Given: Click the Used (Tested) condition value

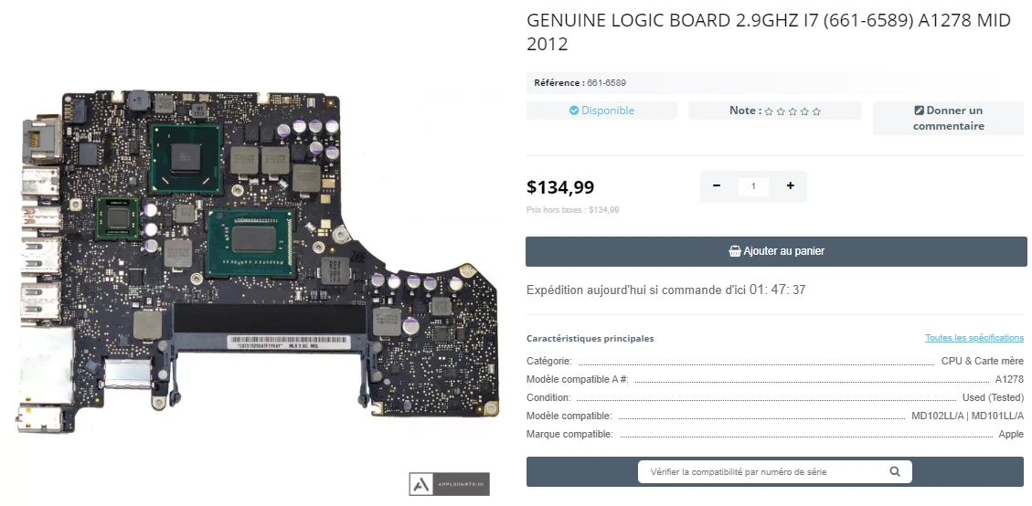Looking at the screenshot, I should (994, 397).
